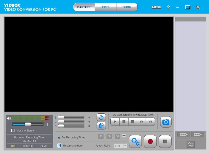Enable Mono to Stereo conversion

coord(12,131)
